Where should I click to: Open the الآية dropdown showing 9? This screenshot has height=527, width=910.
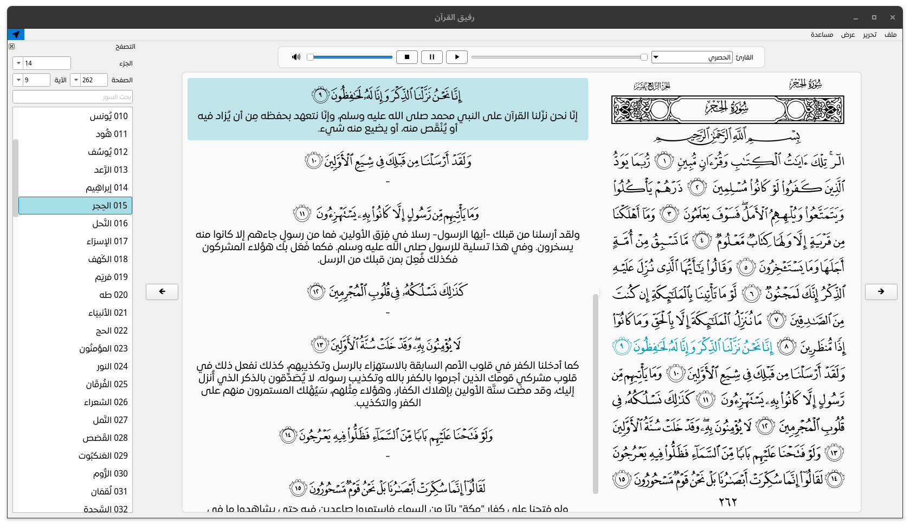click(x=18, y=80)
